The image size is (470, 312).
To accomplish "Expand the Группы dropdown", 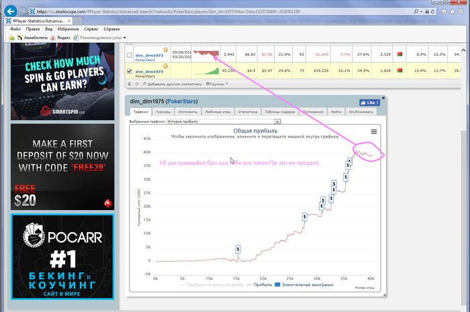I will (218, 84).
